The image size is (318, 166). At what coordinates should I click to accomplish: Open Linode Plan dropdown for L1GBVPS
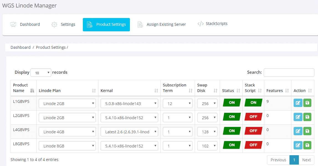click(x=67, y=103)
